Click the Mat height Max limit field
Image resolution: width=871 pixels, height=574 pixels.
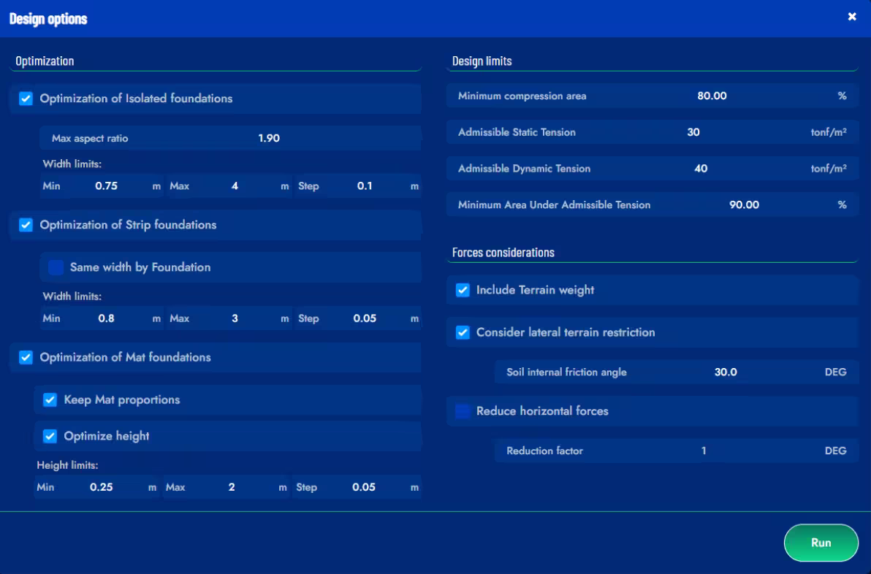point(231,486)
